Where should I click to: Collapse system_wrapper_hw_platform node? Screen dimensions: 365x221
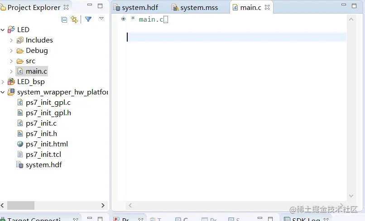(3, 92)
